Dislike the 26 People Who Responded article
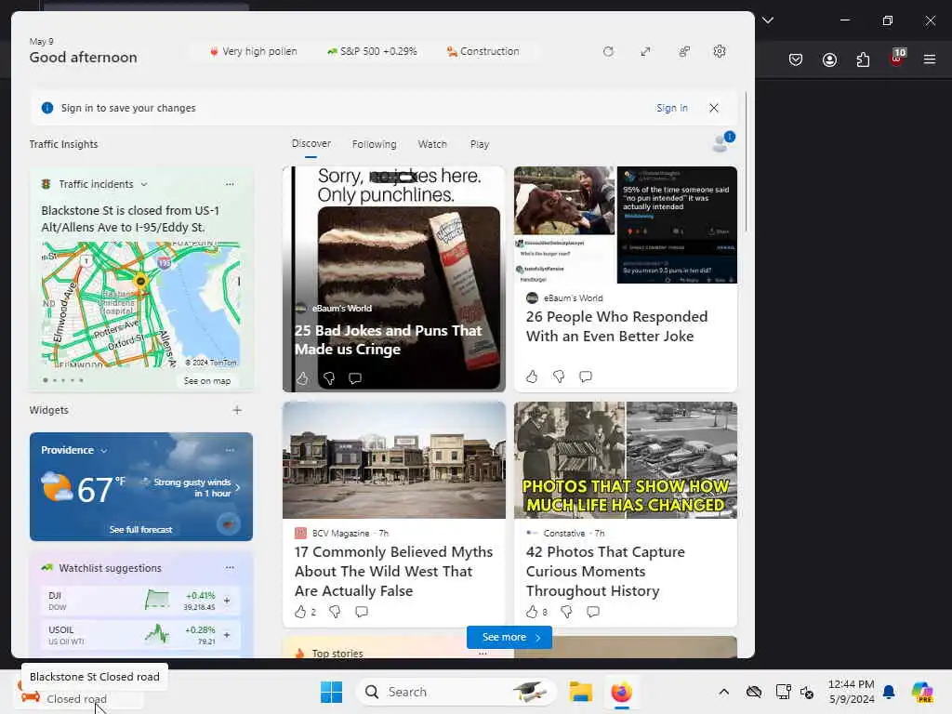The height and width of the screenshot is (714, 952). click(559, 377)
